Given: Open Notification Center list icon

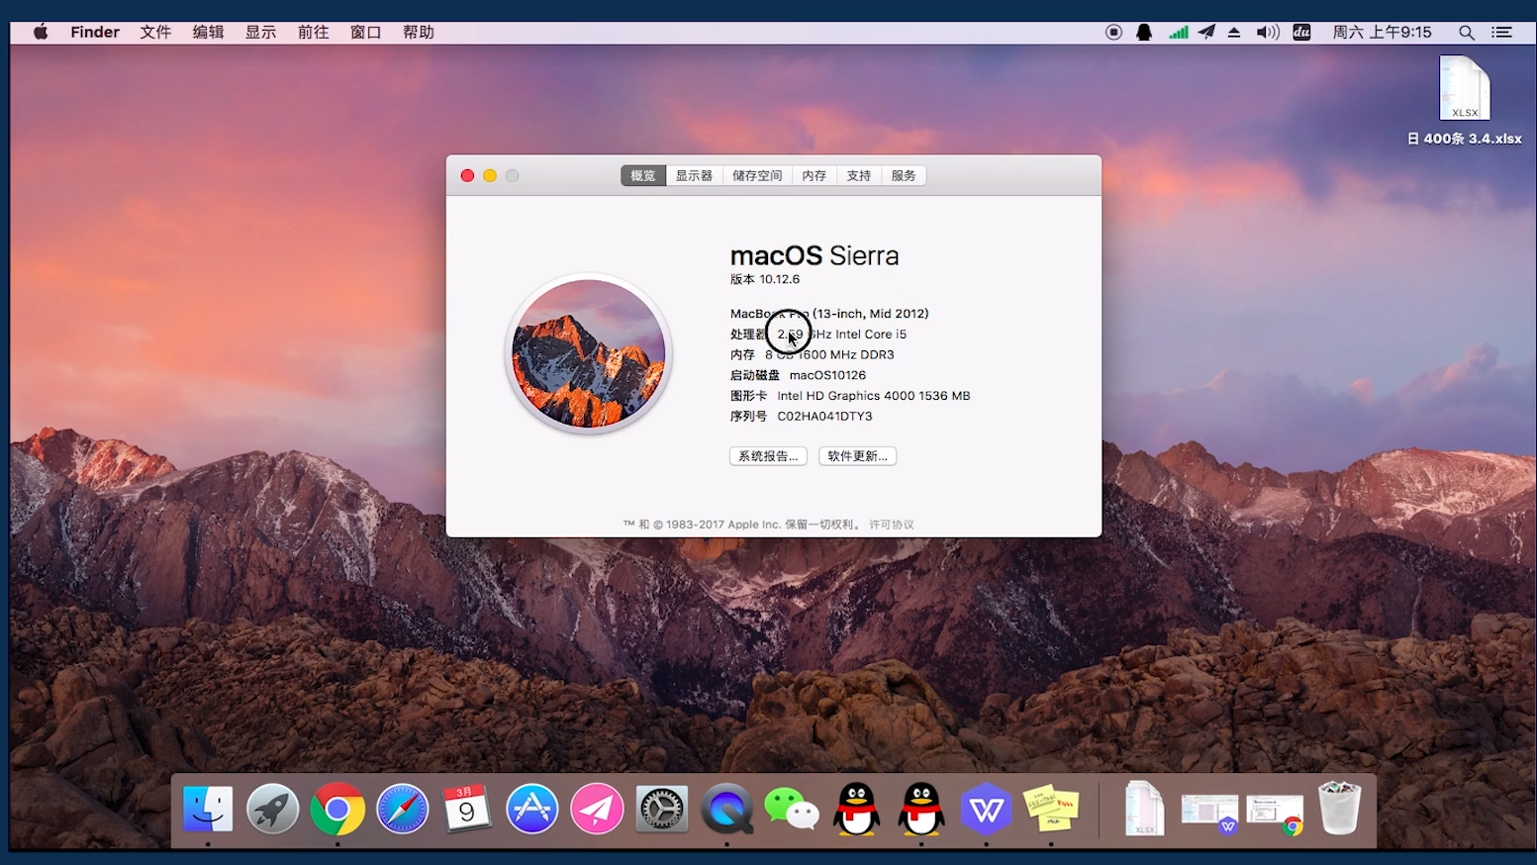Looking at the screenshot, I should (x=1502, y=33).
